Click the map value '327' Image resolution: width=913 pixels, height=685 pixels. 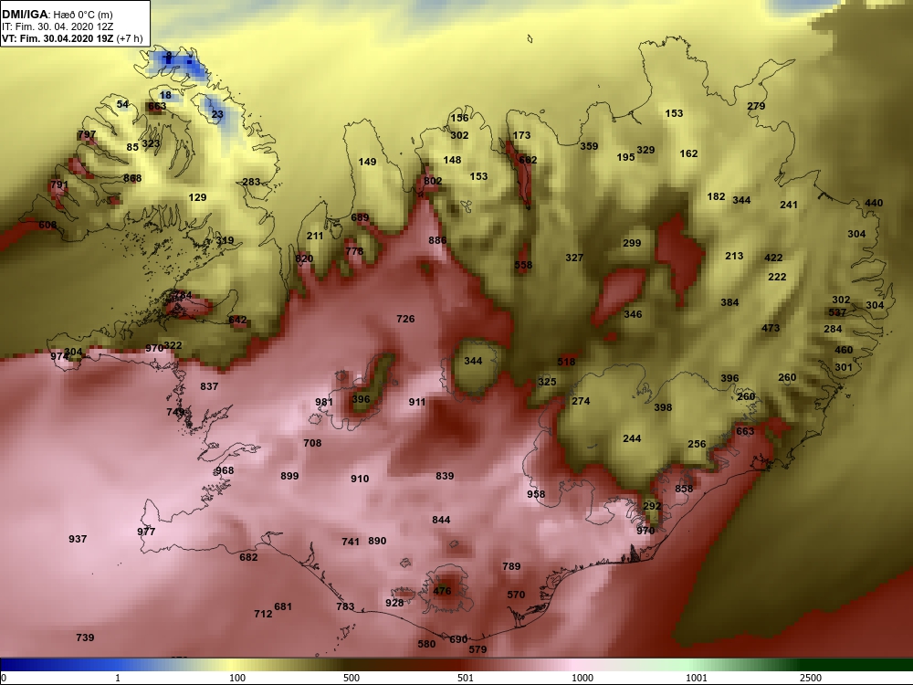point(574,258)
